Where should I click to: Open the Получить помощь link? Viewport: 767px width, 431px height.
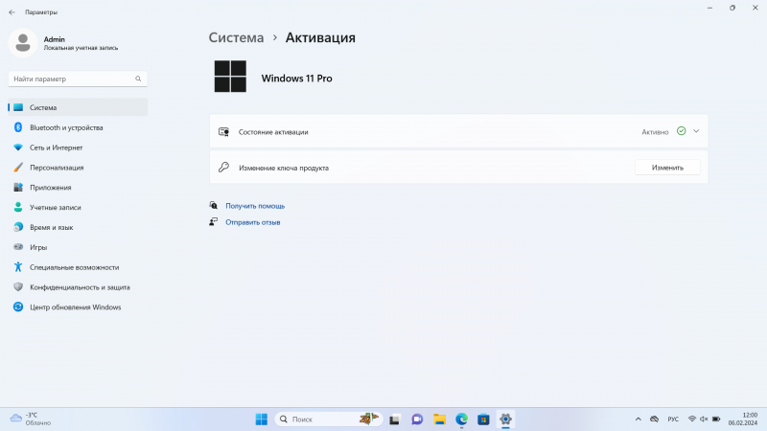pos(255,206)
